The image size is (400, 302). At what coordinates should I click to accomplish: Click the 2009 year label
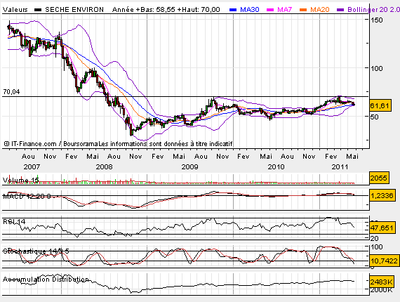[x=189, y=167]
